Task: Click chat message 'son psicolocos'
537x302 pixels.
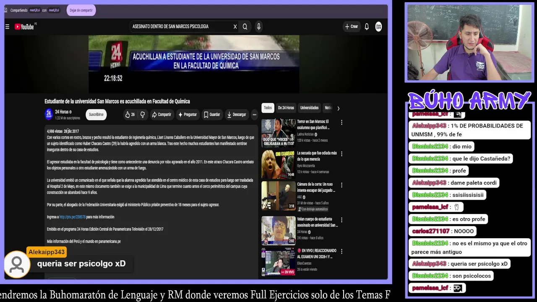Action: (451, 276)
